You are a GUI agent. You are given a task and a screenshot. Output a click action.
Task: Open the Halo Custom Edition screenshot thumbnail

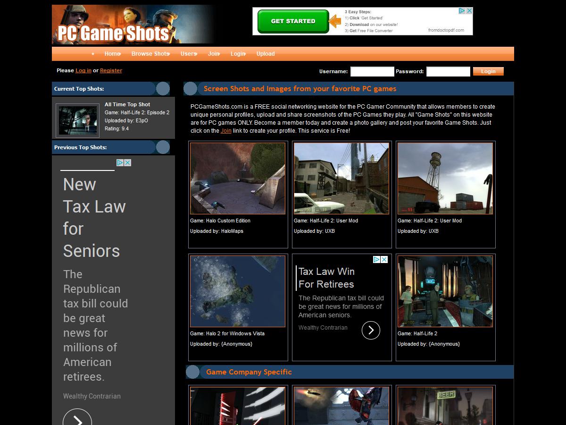point(238,178)
